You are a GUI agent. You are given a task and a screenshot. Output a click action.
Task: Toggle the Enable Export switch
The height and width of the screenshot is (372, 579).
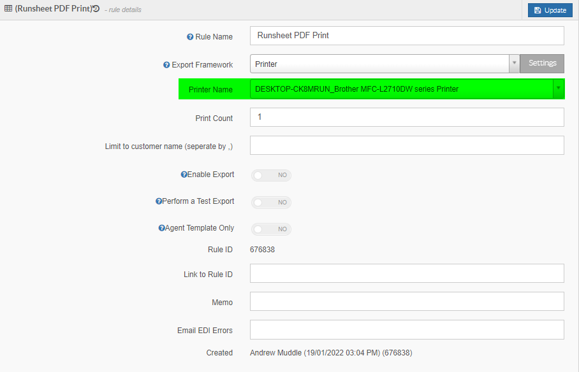pos(271,175)
